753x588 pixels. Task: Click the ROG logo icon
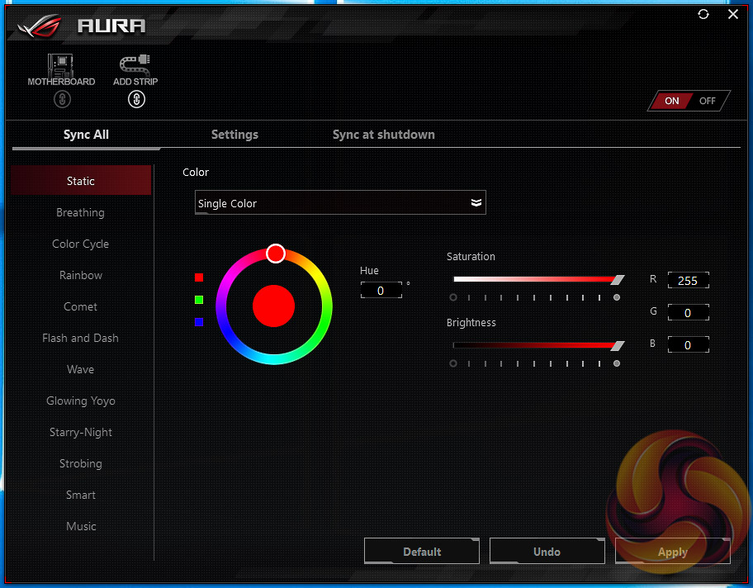(40, 26)
